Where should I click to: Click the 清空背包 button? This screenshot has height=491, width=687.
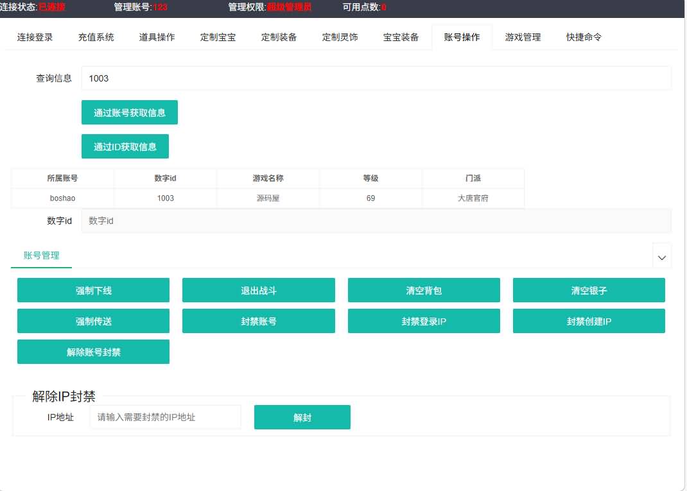(424, 290)
